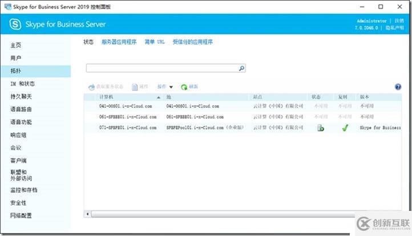Click pool cell 061-SFBBE01.i-x-Cloud.com

195,117
